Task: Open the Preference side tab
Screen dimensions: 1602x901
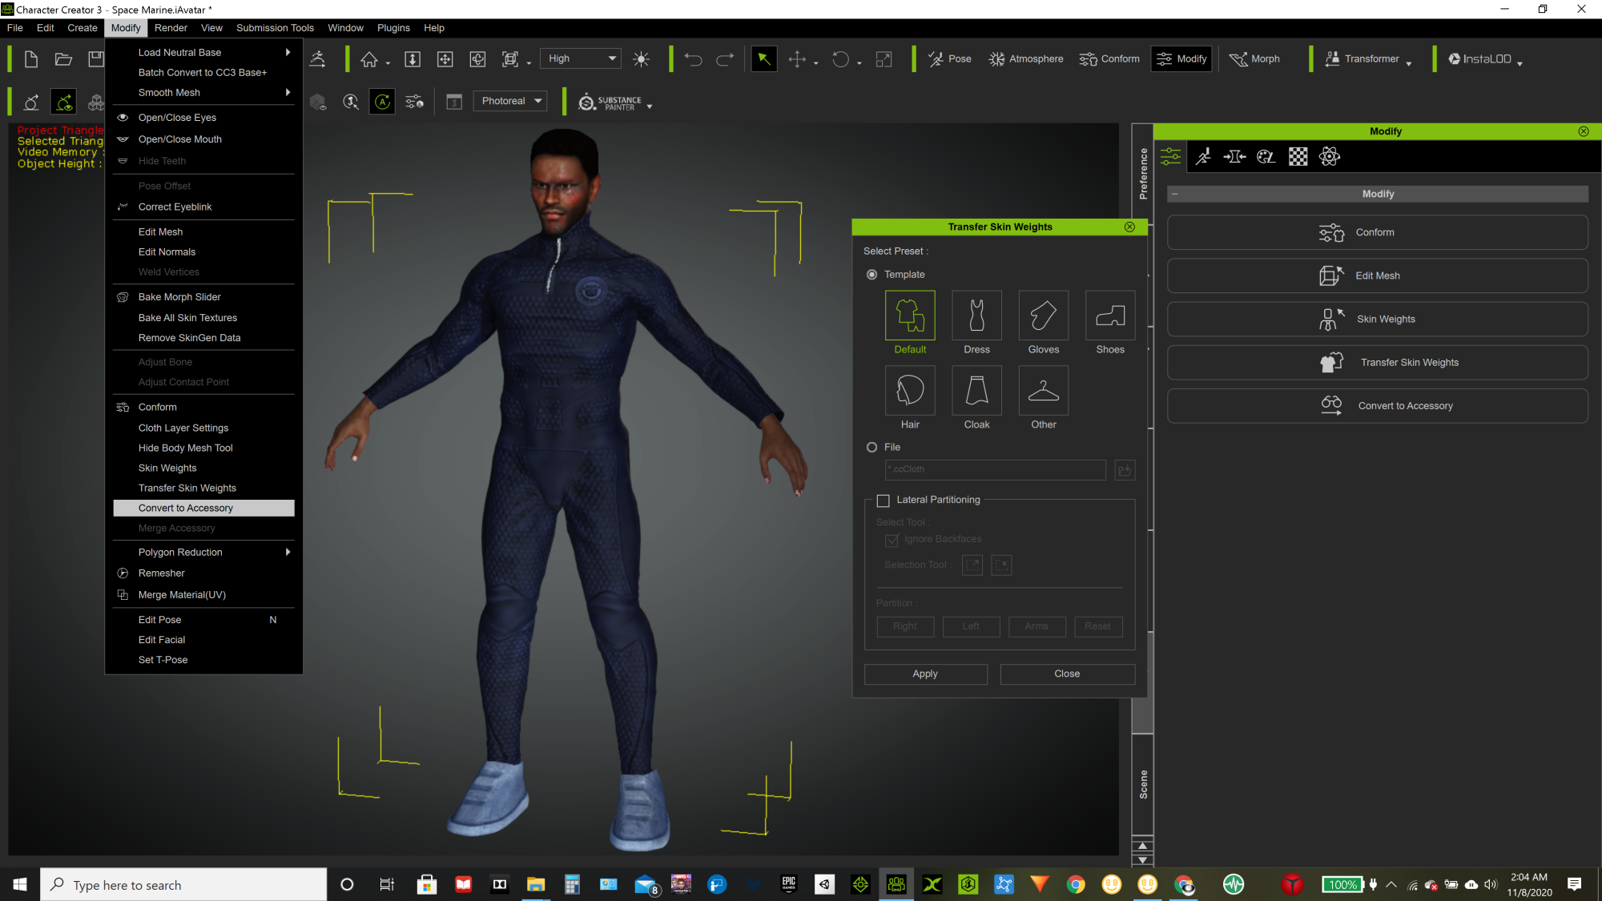Action: coord(1142,174)
